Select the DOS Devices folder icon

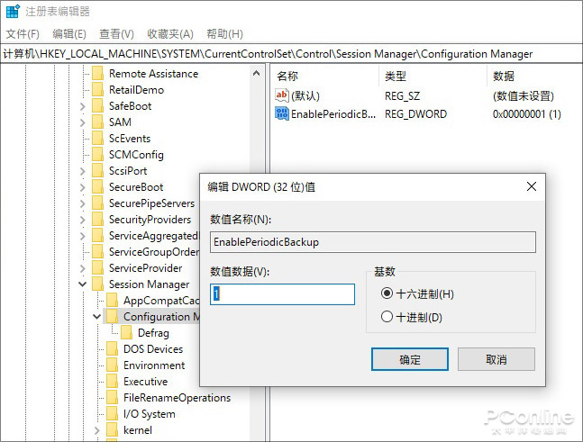pyautogui.click(x=113, y=348)
